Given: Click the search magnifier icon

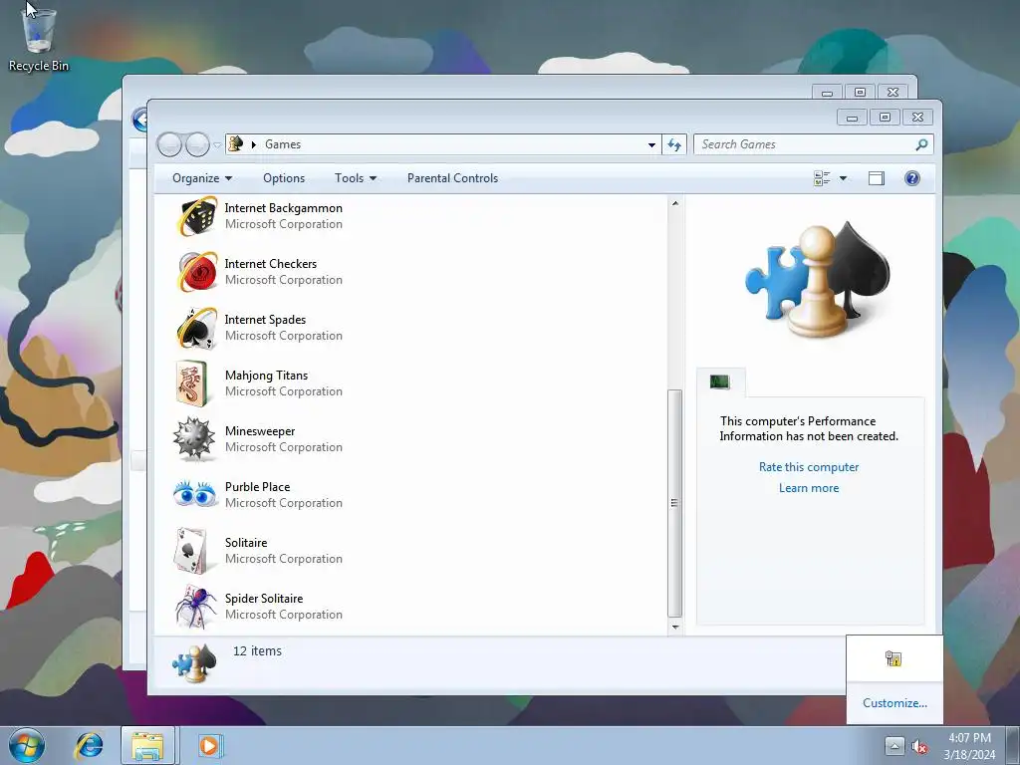Looking at the screenshot, I should point(921,144).
